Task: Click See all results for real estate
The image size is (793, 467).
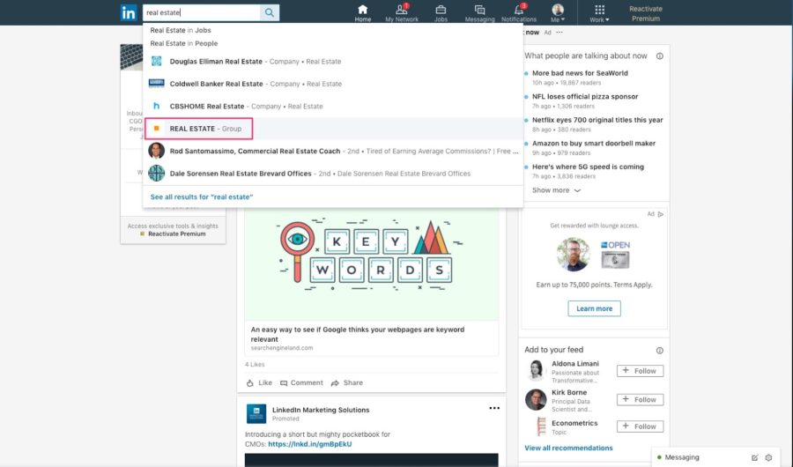Action: [x=201, y=196]
